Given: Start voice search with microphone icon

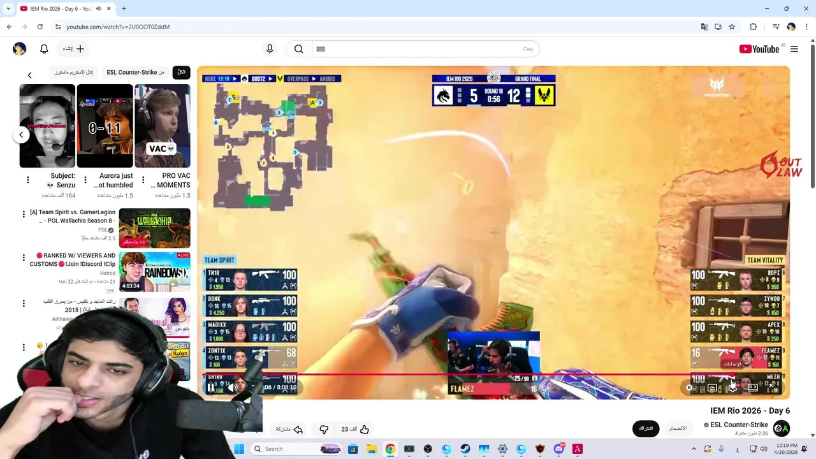Looking at the screenshot, I should (270, 49).
